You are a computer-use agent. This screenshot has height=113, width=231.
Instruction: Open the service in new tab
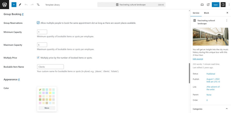click(208, 5)
